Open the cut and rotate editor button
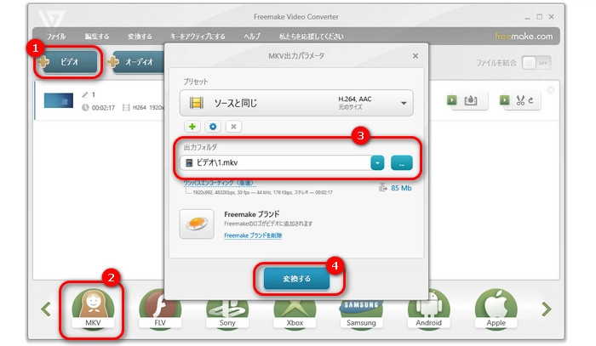Image resolution: width=596 pixels, height=346 pixels. point(520,100)
